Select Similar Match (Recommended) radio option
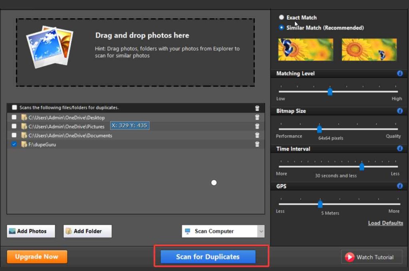 click(281, 28)
